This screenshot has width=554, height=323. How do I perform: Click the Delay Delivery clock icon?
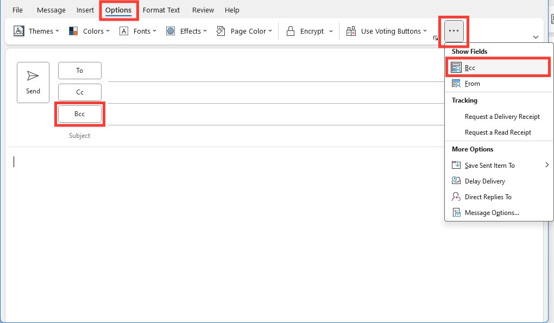(456, 181)
